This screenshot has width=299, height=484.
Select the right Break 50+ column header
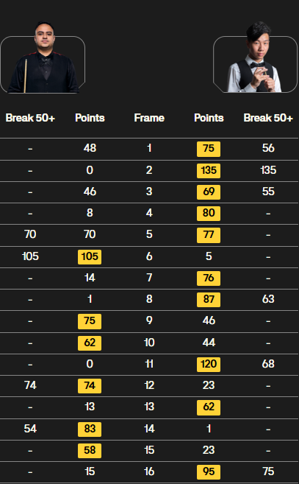pos(268,118)
